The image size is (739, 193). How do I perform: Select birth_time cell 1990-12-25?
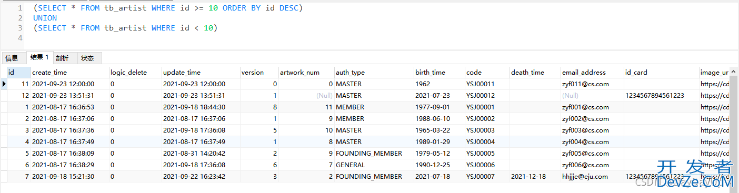(439, 165)
